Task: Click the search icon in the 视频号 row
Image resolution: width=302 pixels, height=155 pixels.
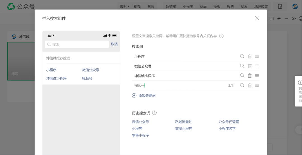Action: tap(242, 85)
